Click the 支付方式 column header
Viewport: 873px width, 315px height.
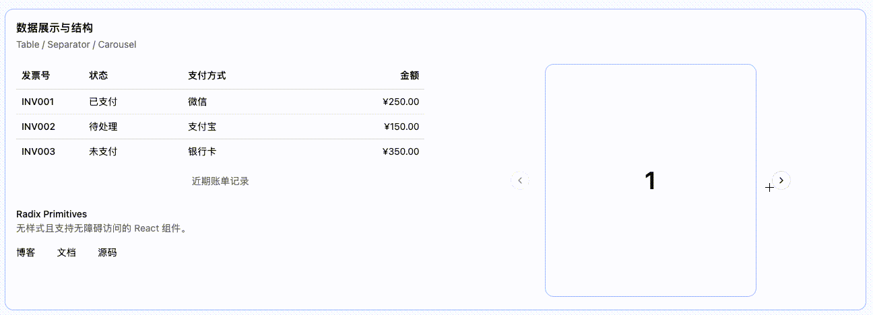click(207, 76)
